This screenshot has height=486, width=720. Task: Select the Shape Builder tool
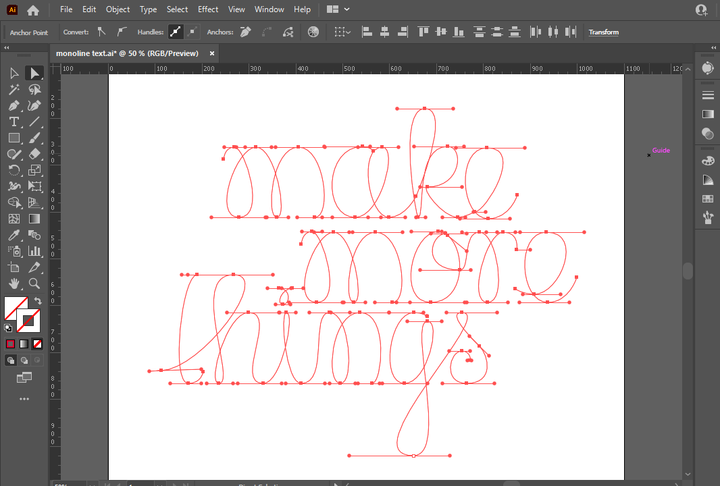(x=14, y=202)
